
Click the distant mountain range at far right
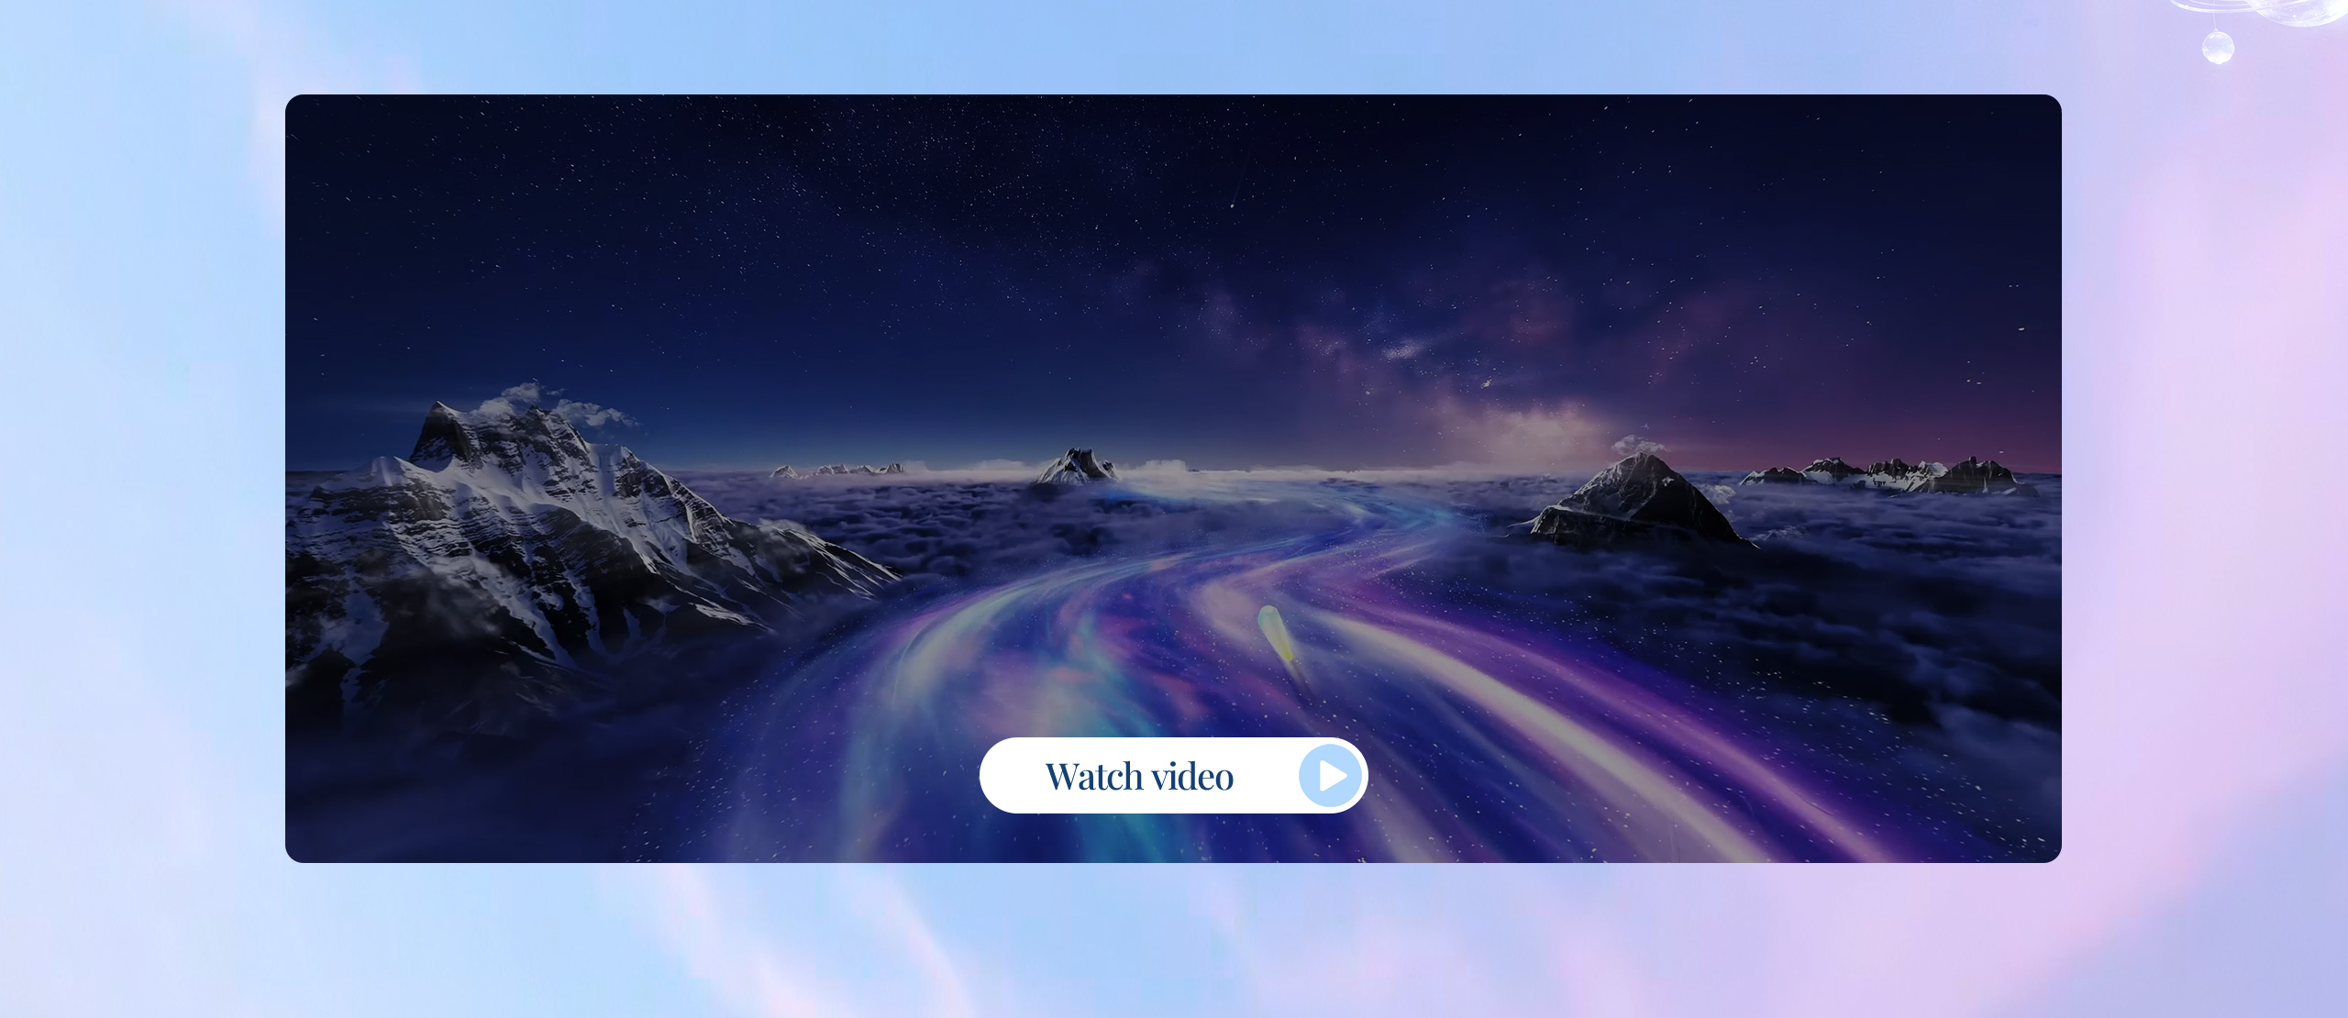point(1889,475)
